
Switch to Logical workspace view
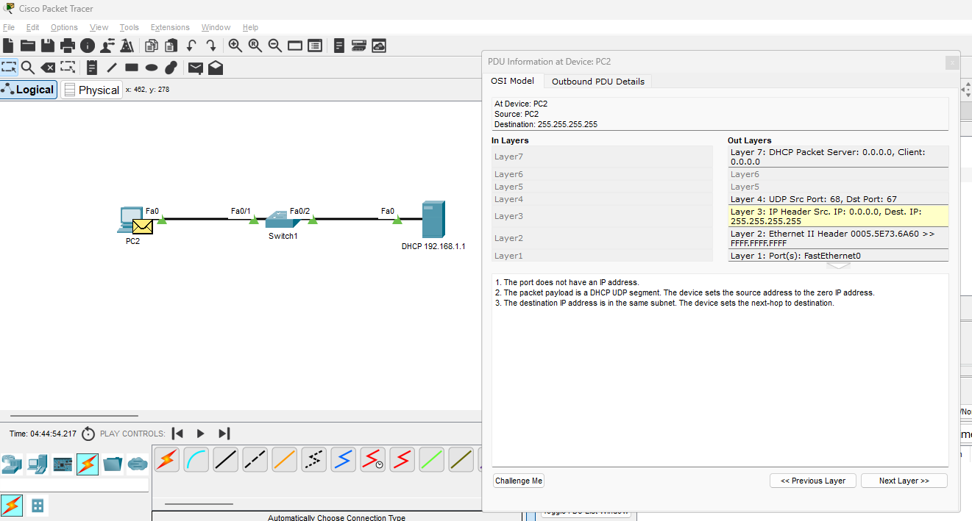click(29, 90)
